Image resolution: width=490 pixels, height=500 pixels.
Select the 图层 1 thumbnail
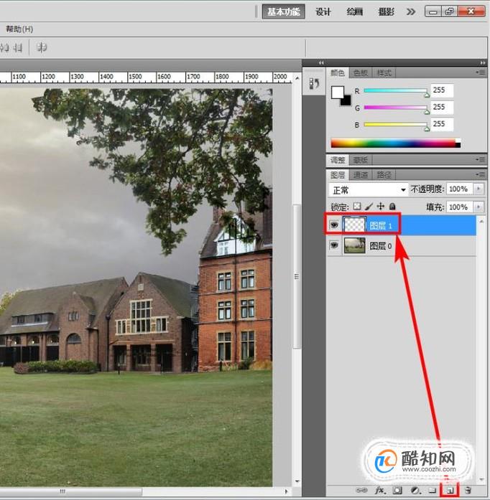click(x=354, y=225)
